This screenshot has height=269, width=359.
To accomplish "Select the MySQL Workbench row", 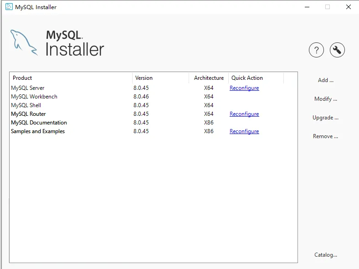I will [x=154, y=97].
